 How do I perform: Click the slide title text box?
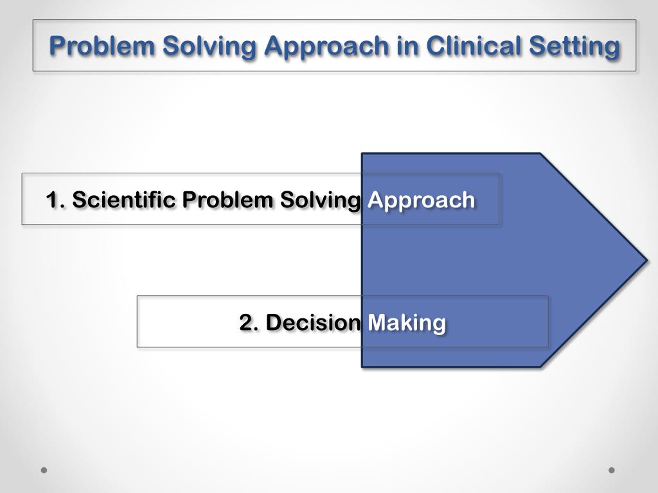pyautogui.click(x=334, y=46)
